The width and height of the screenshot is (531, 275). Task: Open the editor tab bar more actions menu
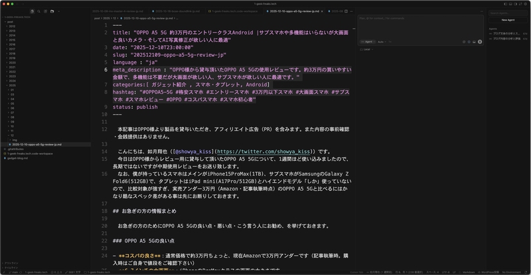[351, 11]
